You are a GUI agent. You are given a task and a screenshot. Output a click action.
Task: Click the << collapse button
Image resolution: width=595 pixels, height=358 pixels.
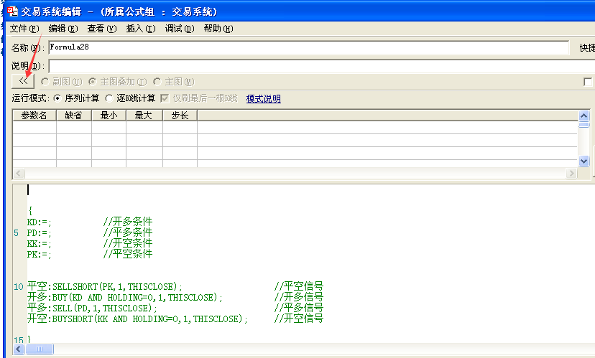coord(23,81)
